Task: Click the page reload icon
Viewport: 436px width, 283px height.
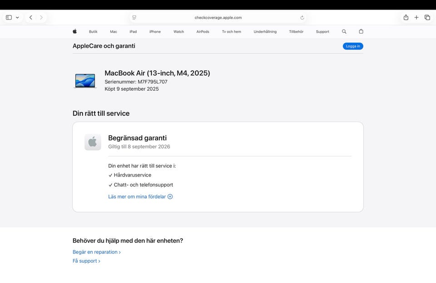Action: [x=302, y=18]
